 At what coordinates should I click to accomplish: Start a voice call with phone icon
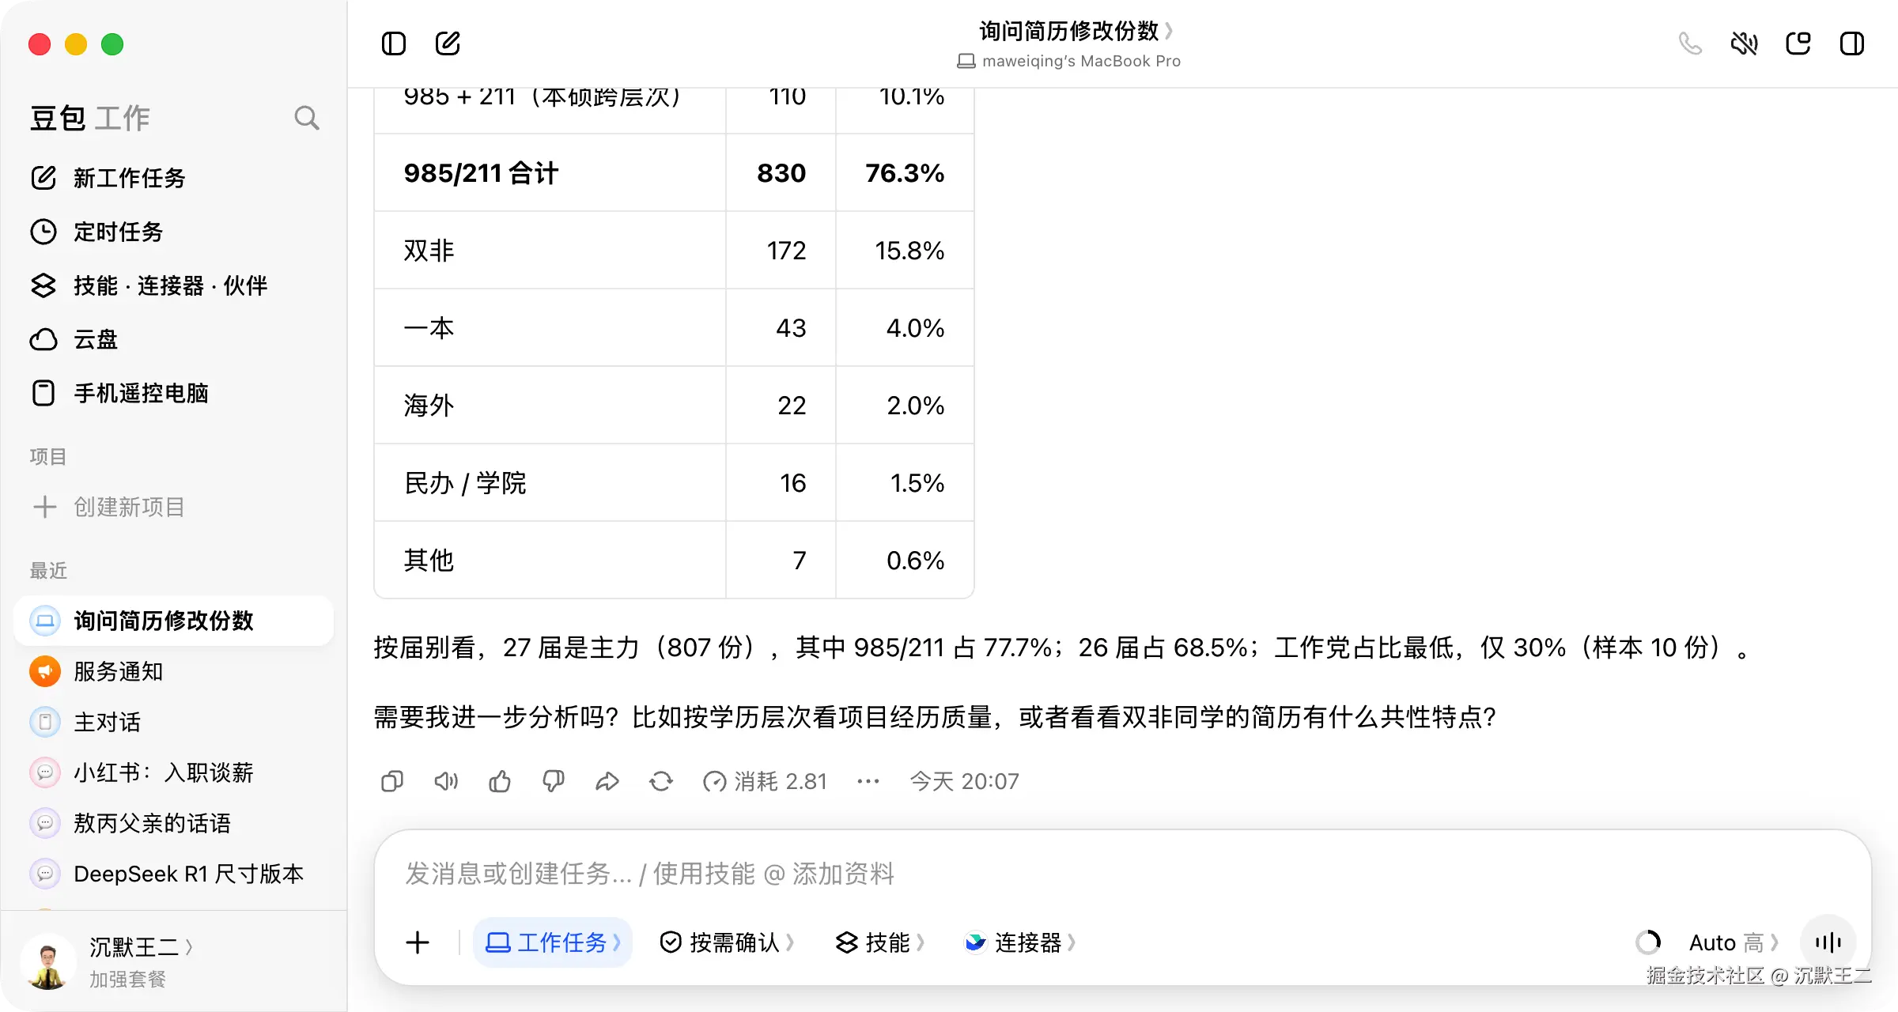tap(1690, 43)
